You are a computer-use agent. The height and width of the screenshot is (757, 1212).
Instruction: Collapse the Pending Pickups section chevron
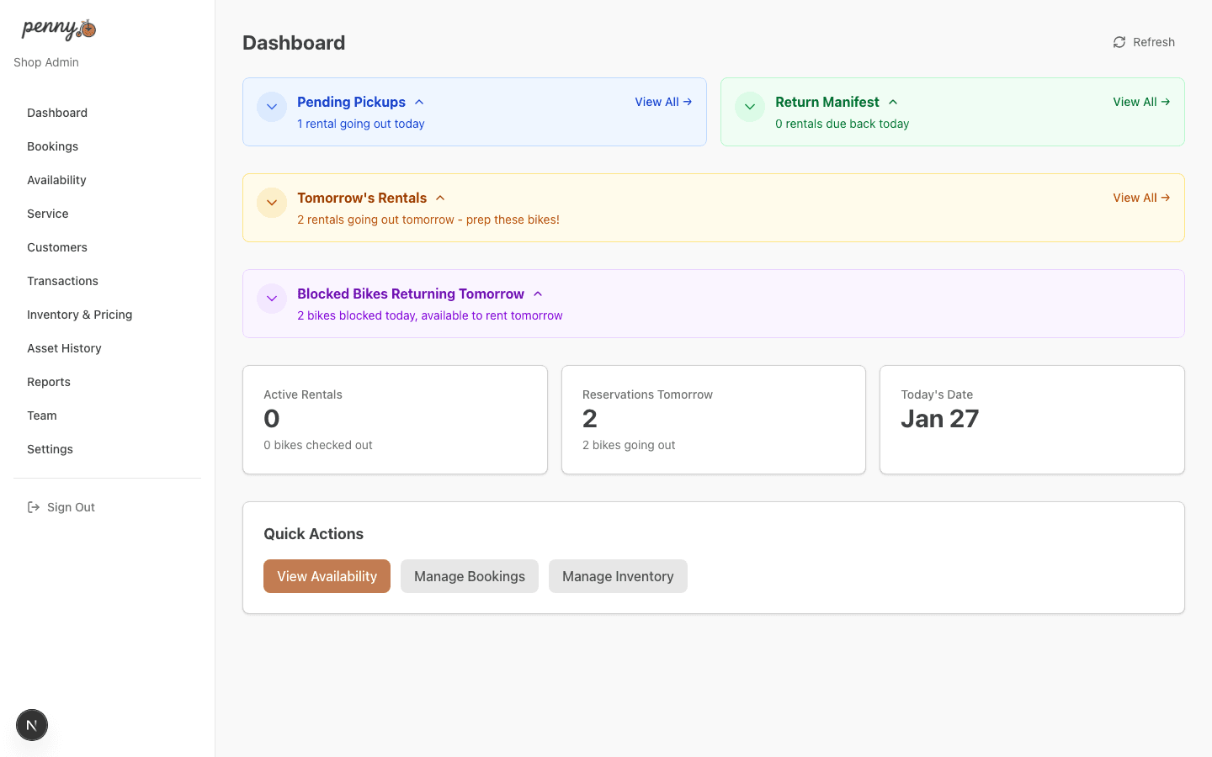(419, 102)
